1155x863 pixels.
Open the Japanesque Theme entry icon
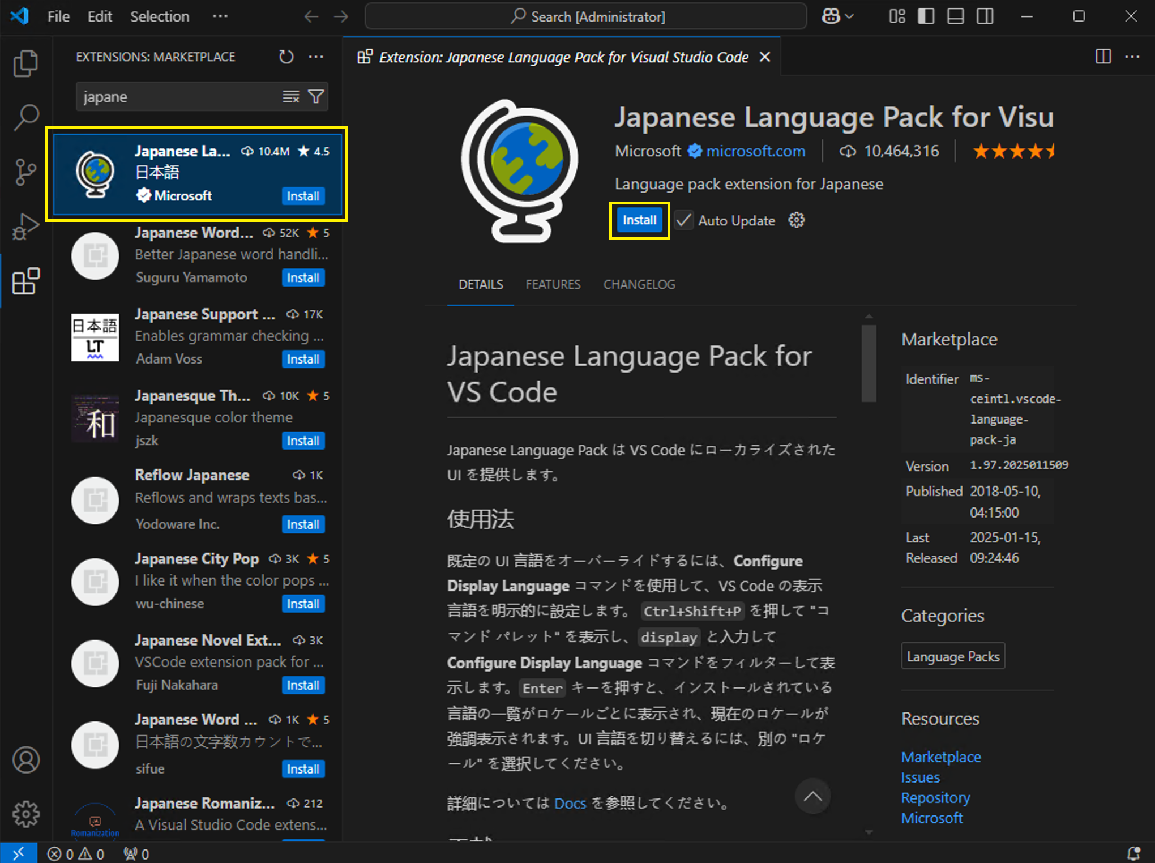click(x=95, y=418)
